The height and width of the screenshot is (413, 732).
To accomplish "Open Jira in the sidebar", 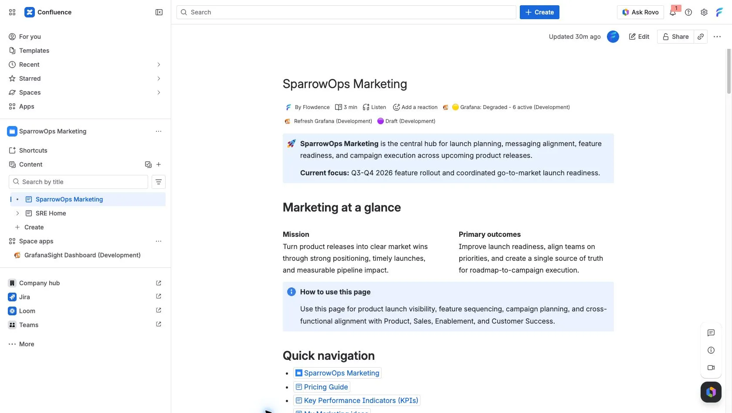I will [x=24, y=297].
